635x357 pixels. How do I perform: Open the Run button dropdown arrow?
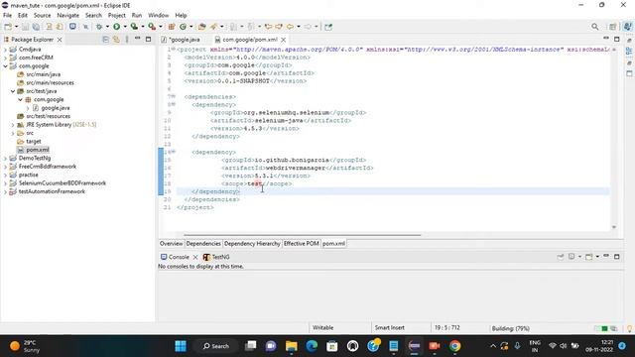click(125, 27)
